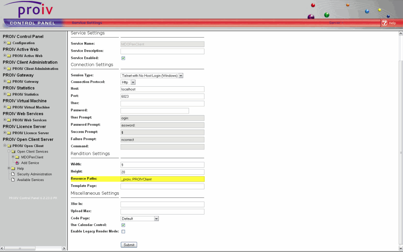
Task: Click the PROIV Gateway folder icon
Action: pyautogui.click(x=9, y=82)
